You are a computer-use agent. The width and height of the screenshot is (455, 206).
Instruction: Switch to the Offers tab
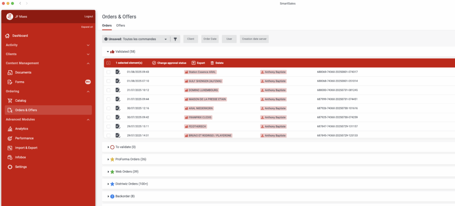pos(120,25)
